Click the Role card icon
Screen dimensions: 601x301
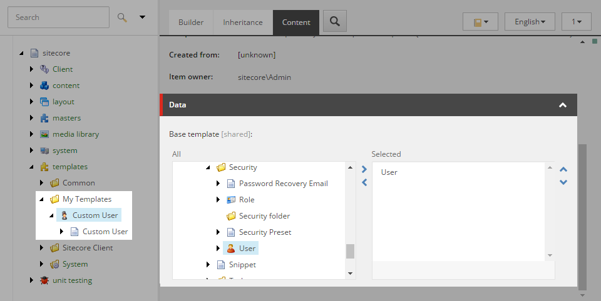[231, 200]
